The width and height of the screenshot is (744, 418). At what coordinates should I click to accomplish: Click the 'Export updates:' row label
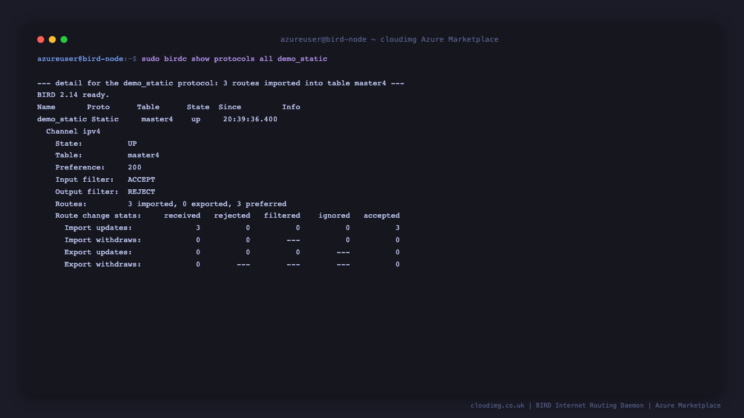click(98, 252)
